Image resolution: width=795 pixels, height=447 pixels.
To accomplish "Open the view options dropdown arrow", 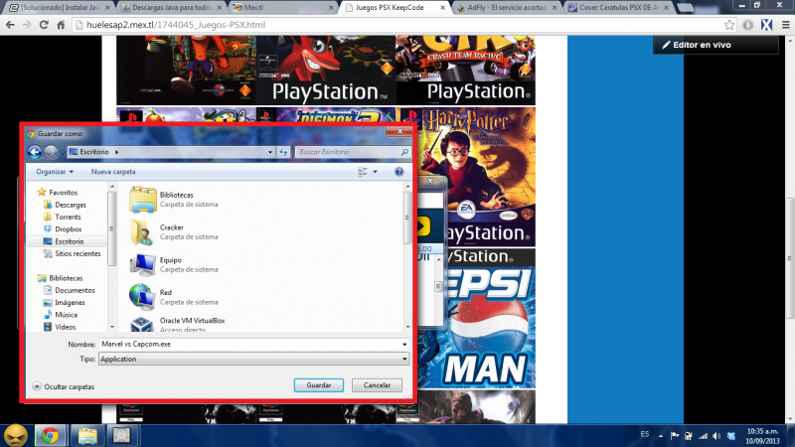I will pyautogui.click(x=376, y=172).
